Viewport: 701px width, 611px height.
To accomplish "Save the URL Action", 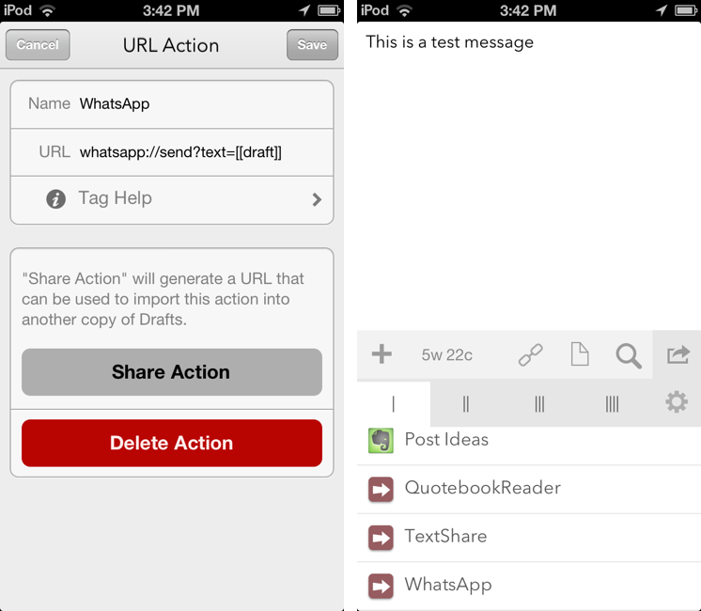I will 312,45.
